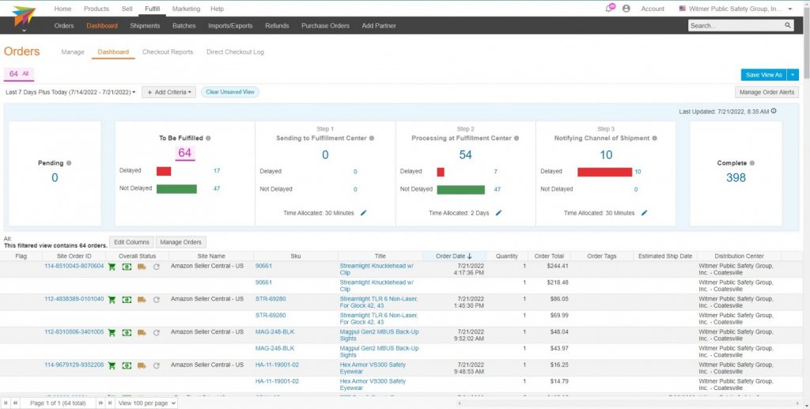
Task: Click green cart icon for order 112-8310506-3401005
Action: point(112,332)
